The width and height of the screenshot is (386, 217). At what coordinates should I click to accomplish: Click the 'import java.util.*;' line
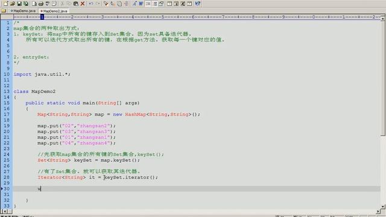42,74
